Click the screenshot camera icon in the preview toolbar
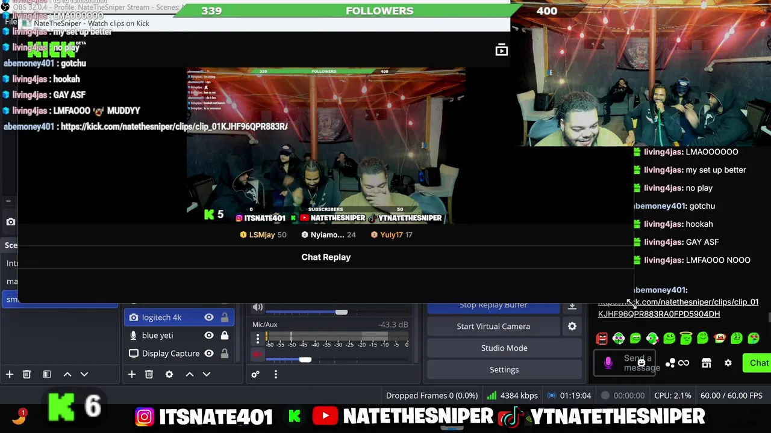The height and width of the screenshot is (433, 771). click(x=11, y=222)
